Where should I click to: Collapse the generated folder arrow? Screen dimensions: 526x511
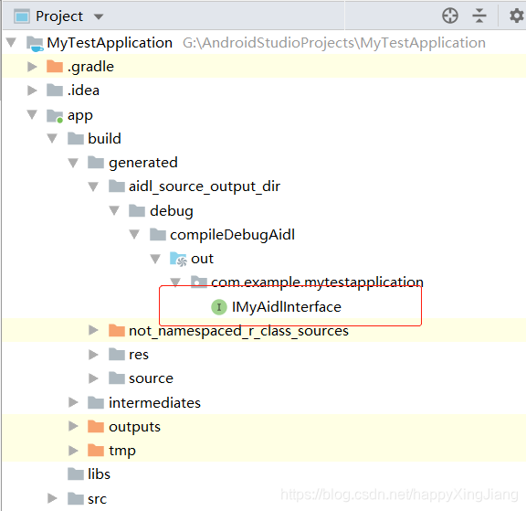tap(73, 163)
